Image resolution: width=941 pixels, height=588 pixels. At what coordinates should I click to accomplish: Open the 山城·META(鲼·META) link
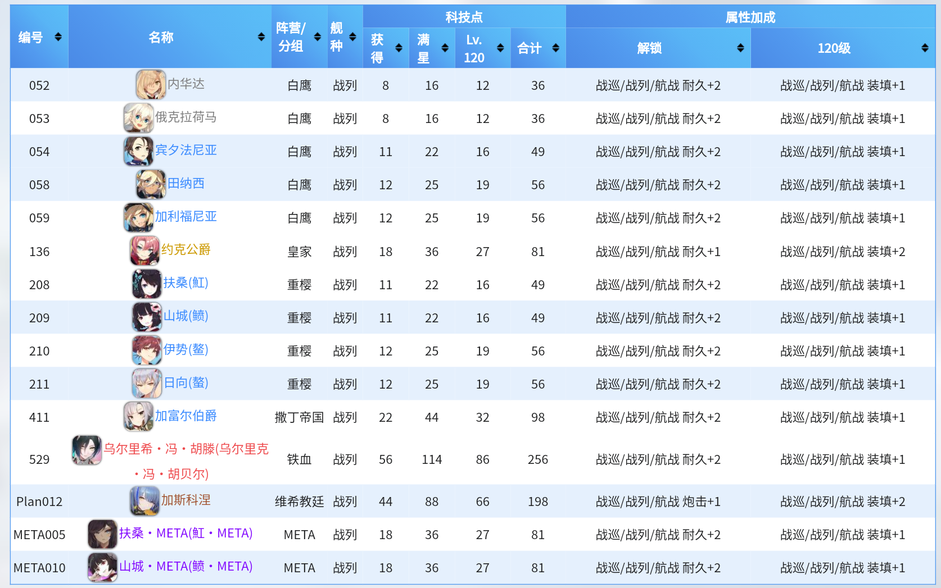[x=186, y=566]
